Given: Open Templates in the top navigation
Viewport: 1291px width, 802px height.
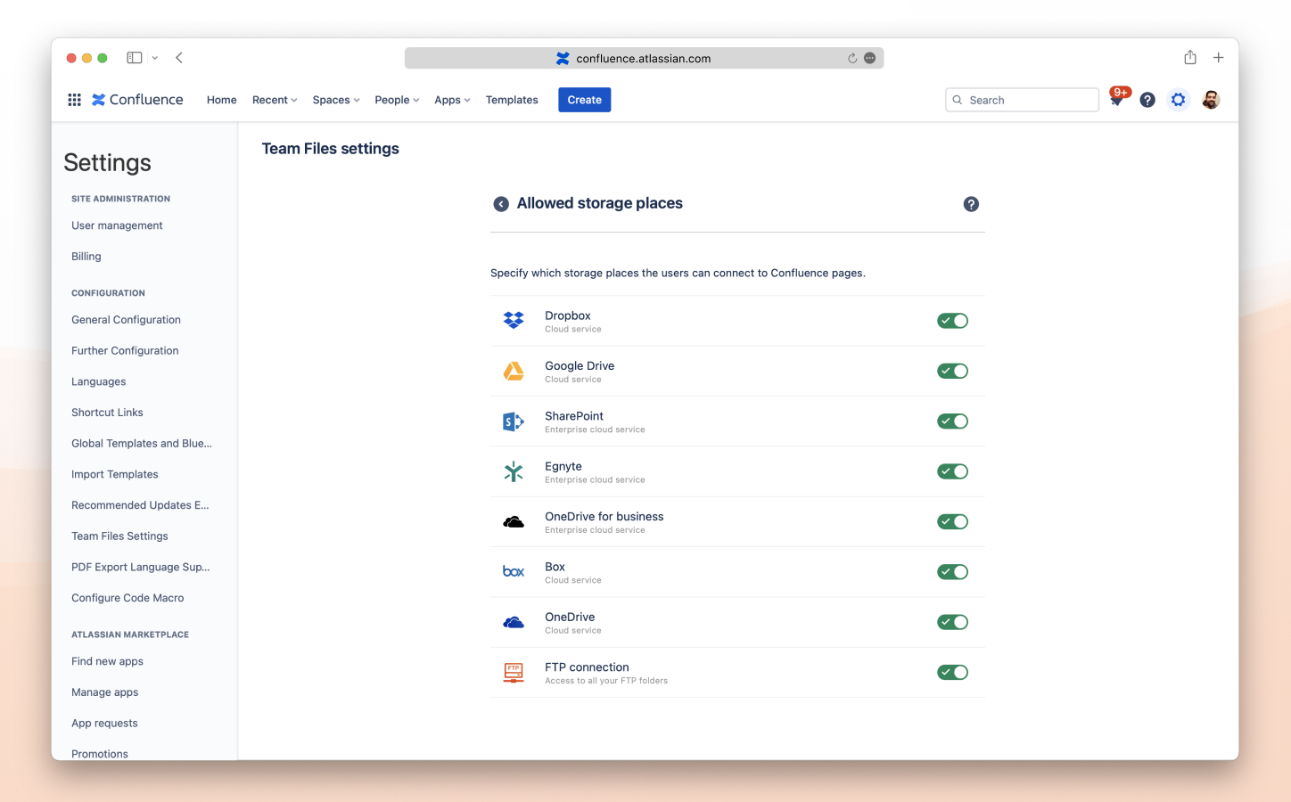Looking at the screenshot, I should coord(512,100).
